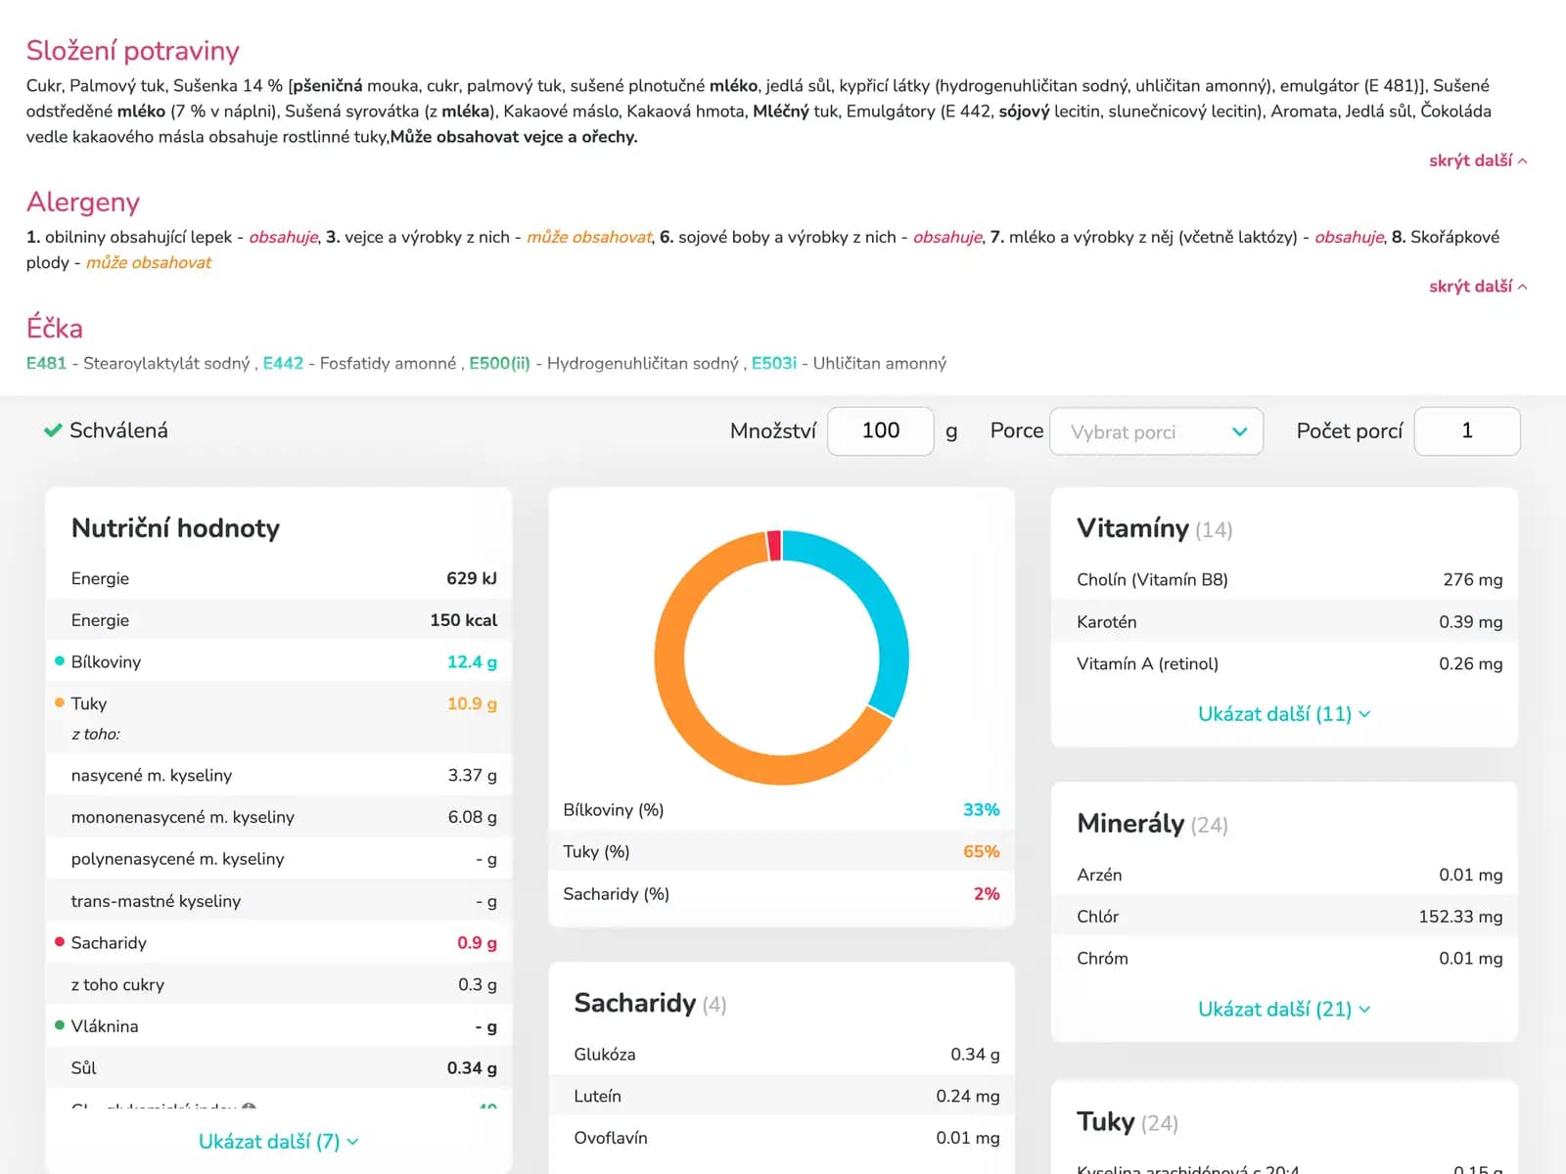Viewport: 1566px width, 1174px height.
Task: Click the green Schválená checkmark icon
Action: [53, 430]
